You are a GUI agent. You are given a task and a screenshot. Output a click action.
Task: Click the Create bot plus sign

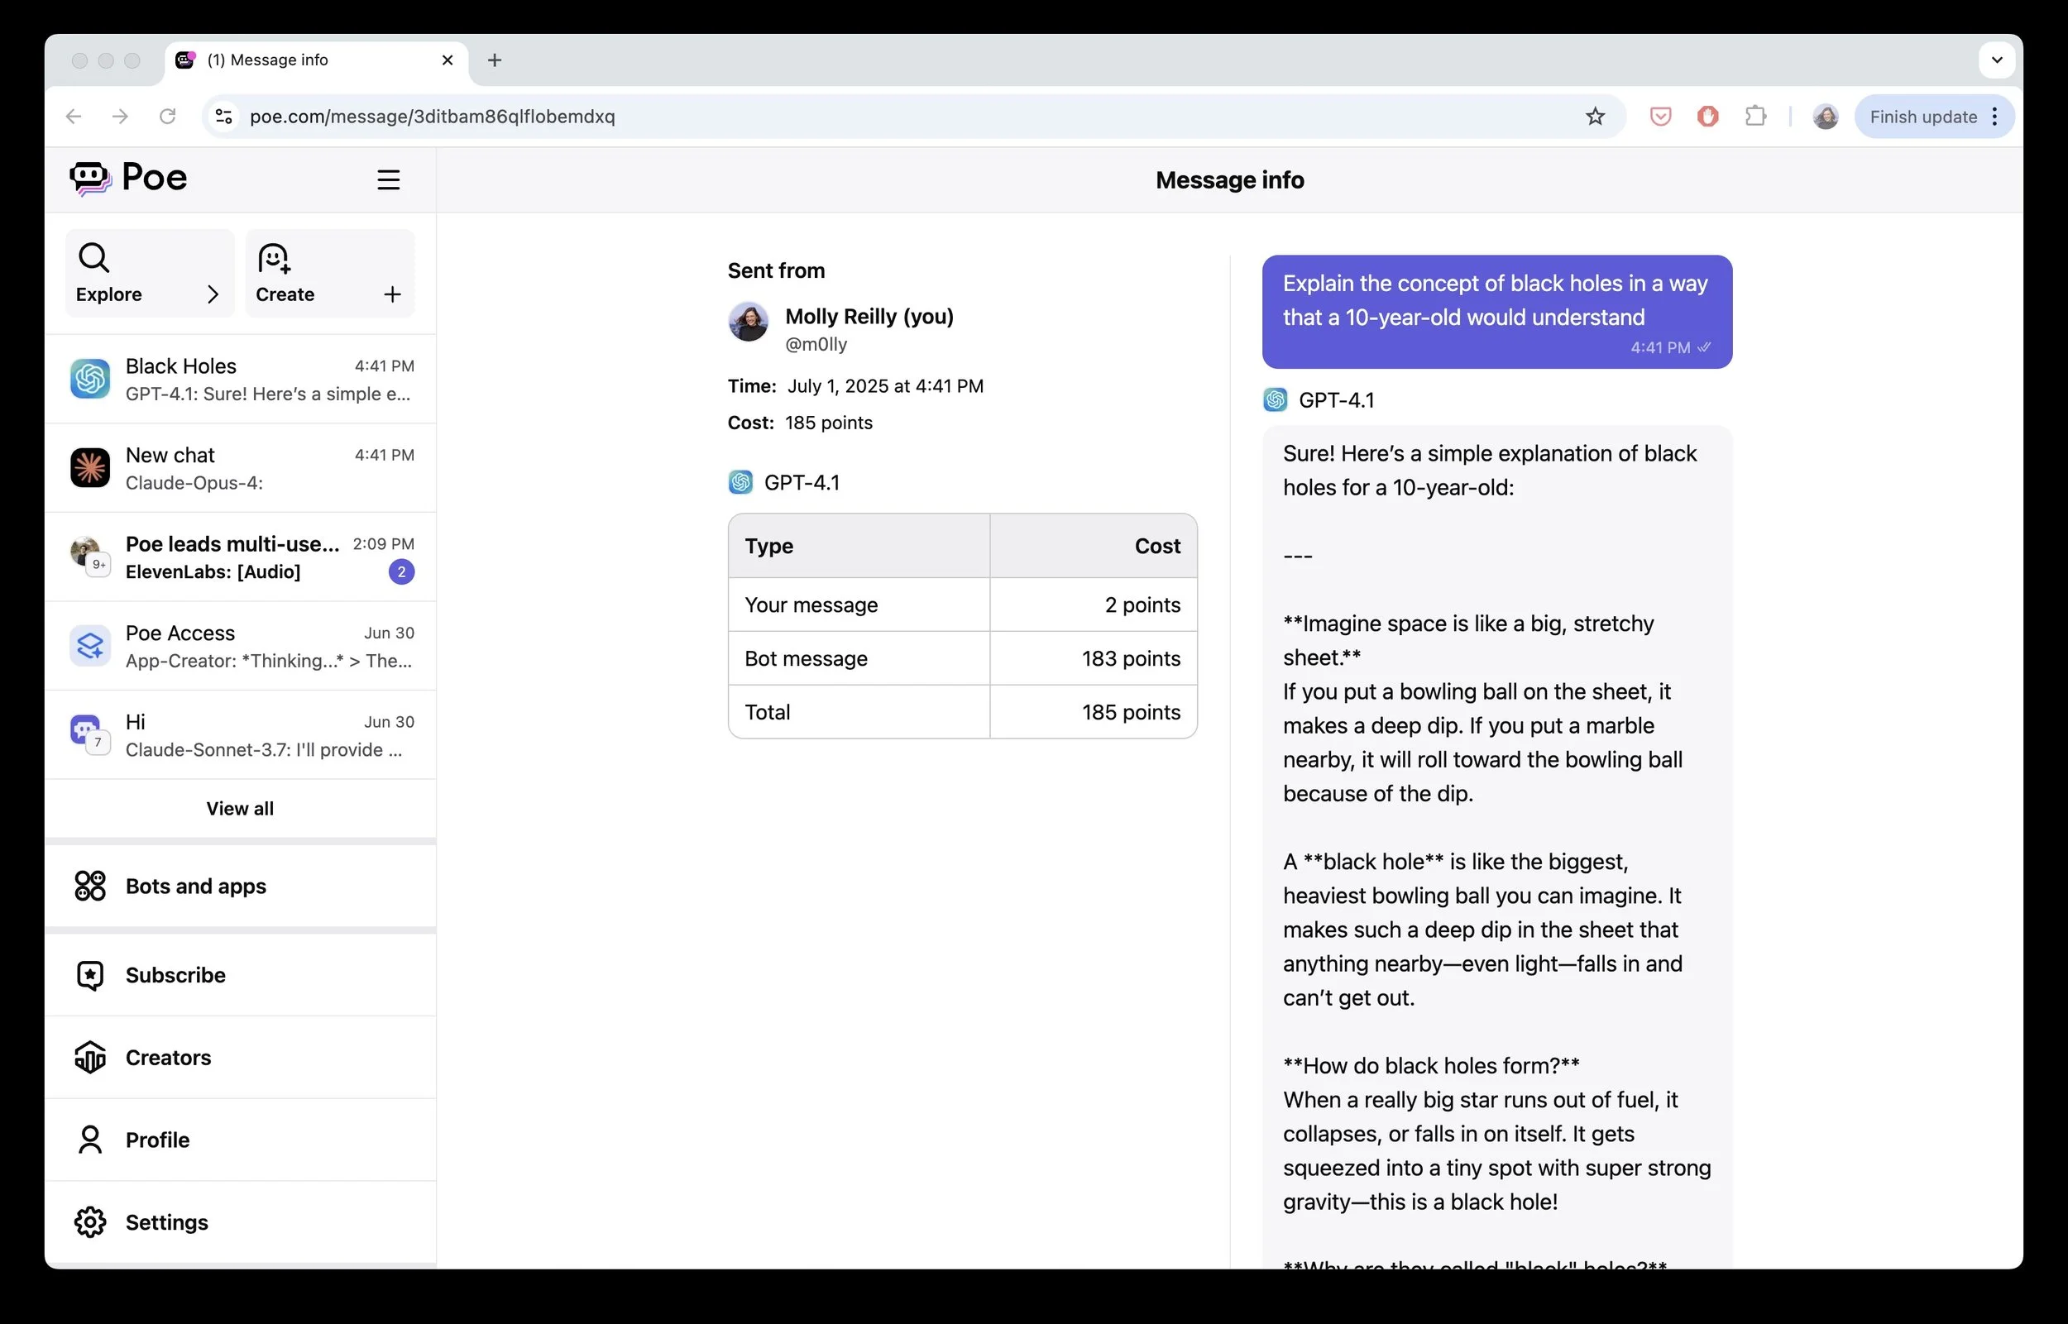point(392,294)
